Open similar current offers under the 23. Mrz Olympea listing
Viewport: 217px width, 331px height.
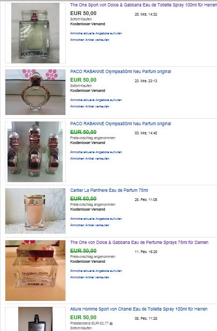96,100
